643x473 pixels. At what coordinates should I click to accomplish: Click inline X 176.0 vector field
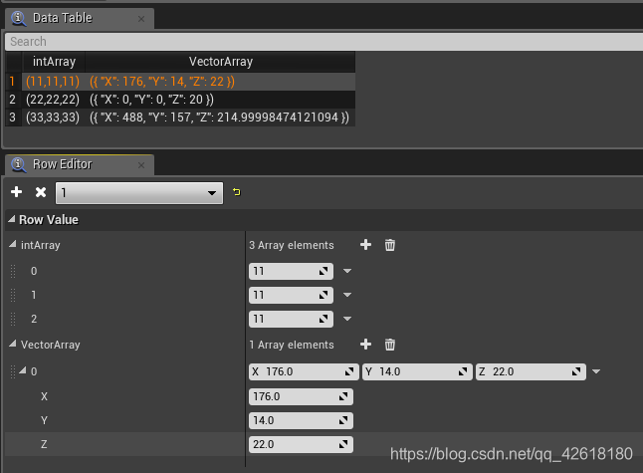coord(304,371)
